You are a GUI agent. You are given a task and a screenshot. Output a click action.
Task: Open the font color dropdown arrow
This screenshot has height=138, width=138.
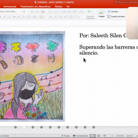pos(45,17)
